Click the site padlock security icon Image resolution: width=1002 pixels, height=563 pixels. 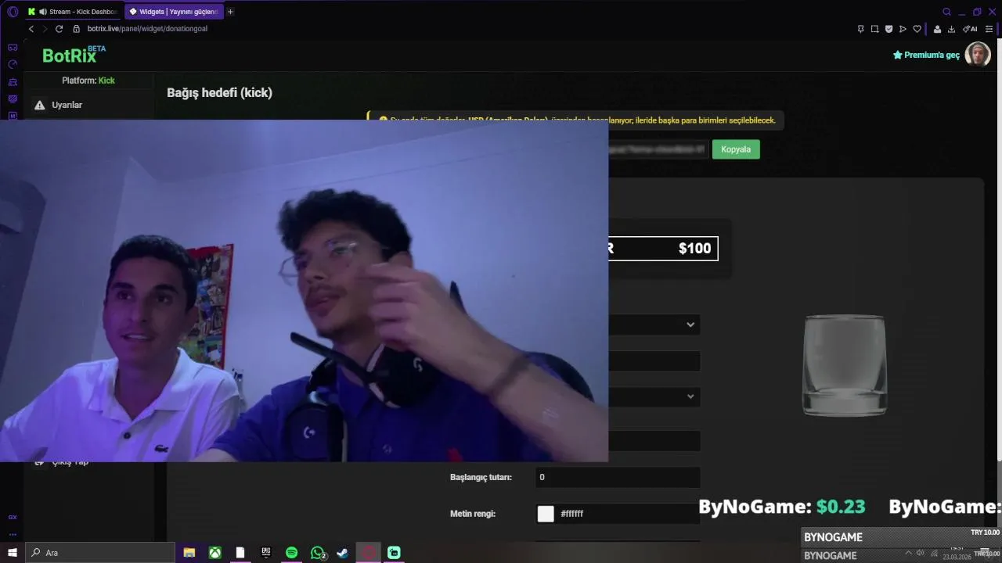76,29
